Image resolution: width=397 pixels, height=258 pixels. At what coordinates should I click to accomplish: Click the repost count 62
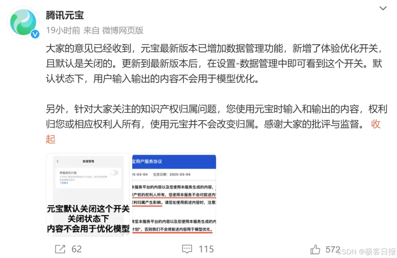pos(76,249)
